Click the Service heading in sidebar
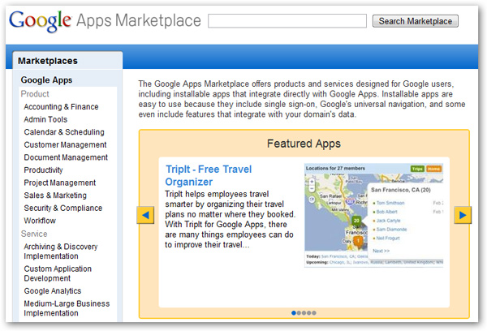 pos(34,234)
